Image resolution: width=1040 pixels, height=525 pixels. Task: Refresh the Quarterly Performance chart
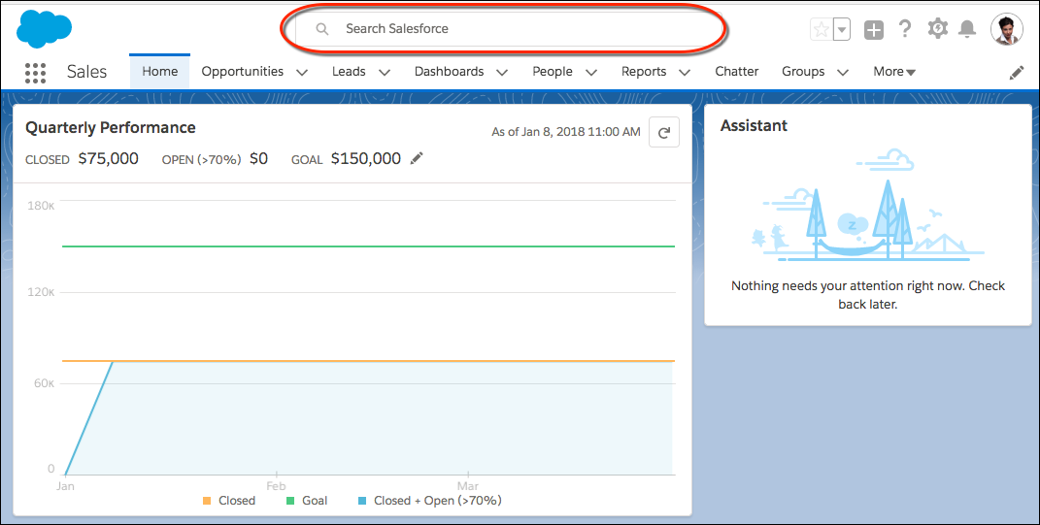pyautogui.click(x=664, y=132)
